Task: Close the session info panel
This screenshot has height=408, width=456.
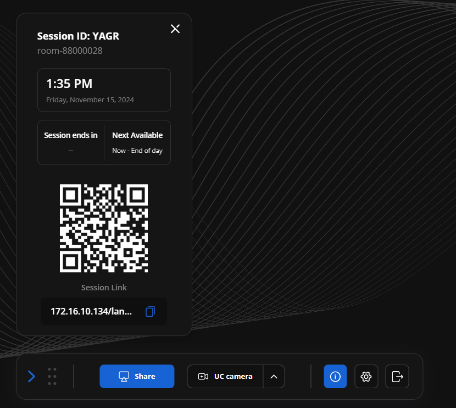Action: coord(175,29)
